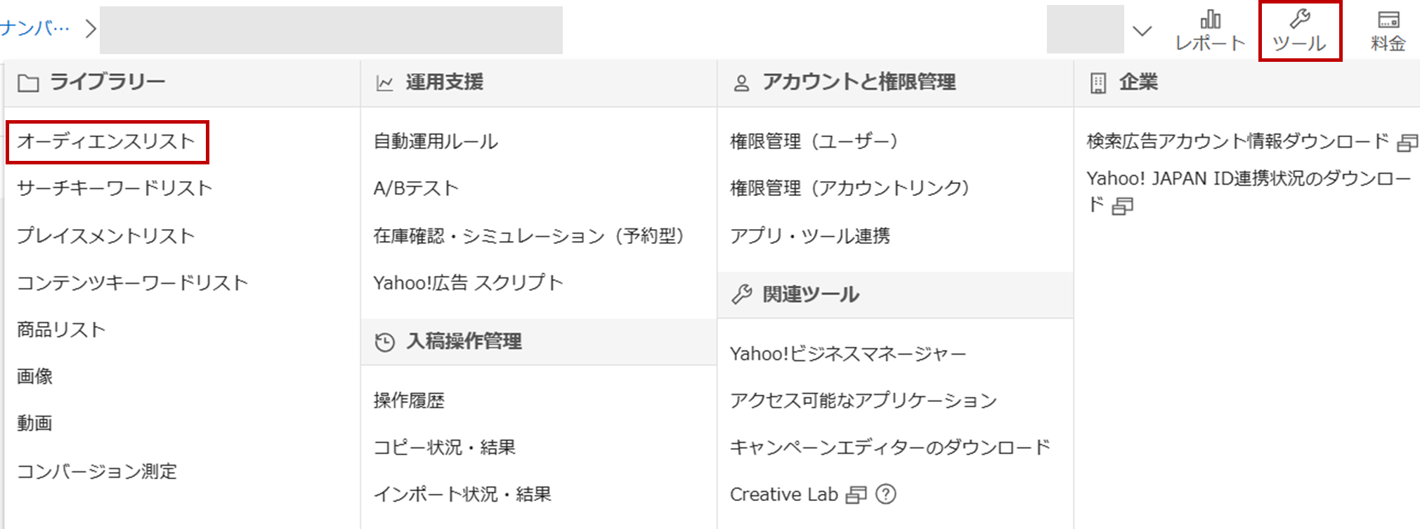This screenshot has height=529, width=1420.
Task: Open コンバージョン測定
Action: click(x=97, y=471)
